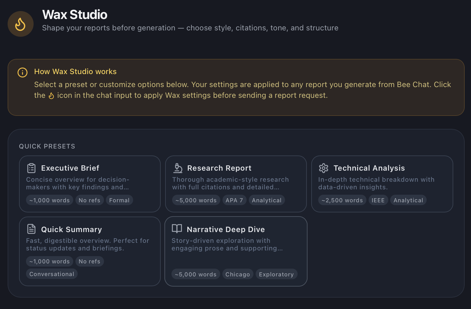The height and width of the screenshot is (309, 471).
Task: Click the Wax Studio flame logo
Action: (20, 23)
